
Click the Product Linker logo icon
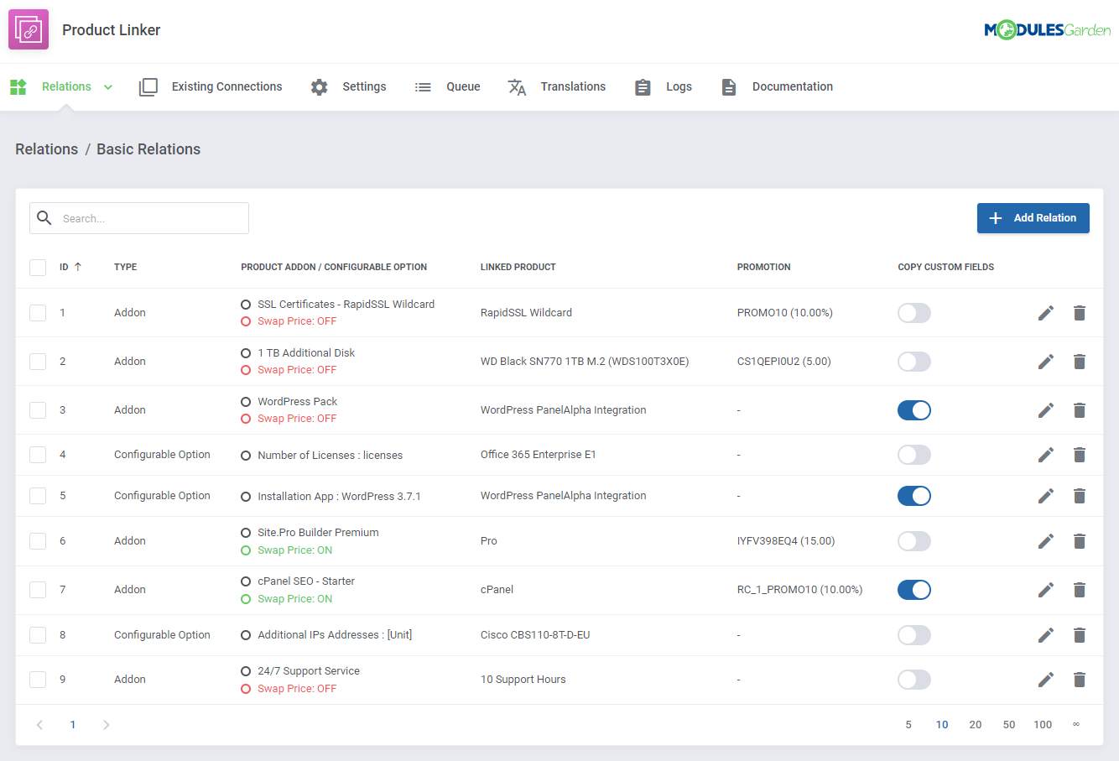29,30
